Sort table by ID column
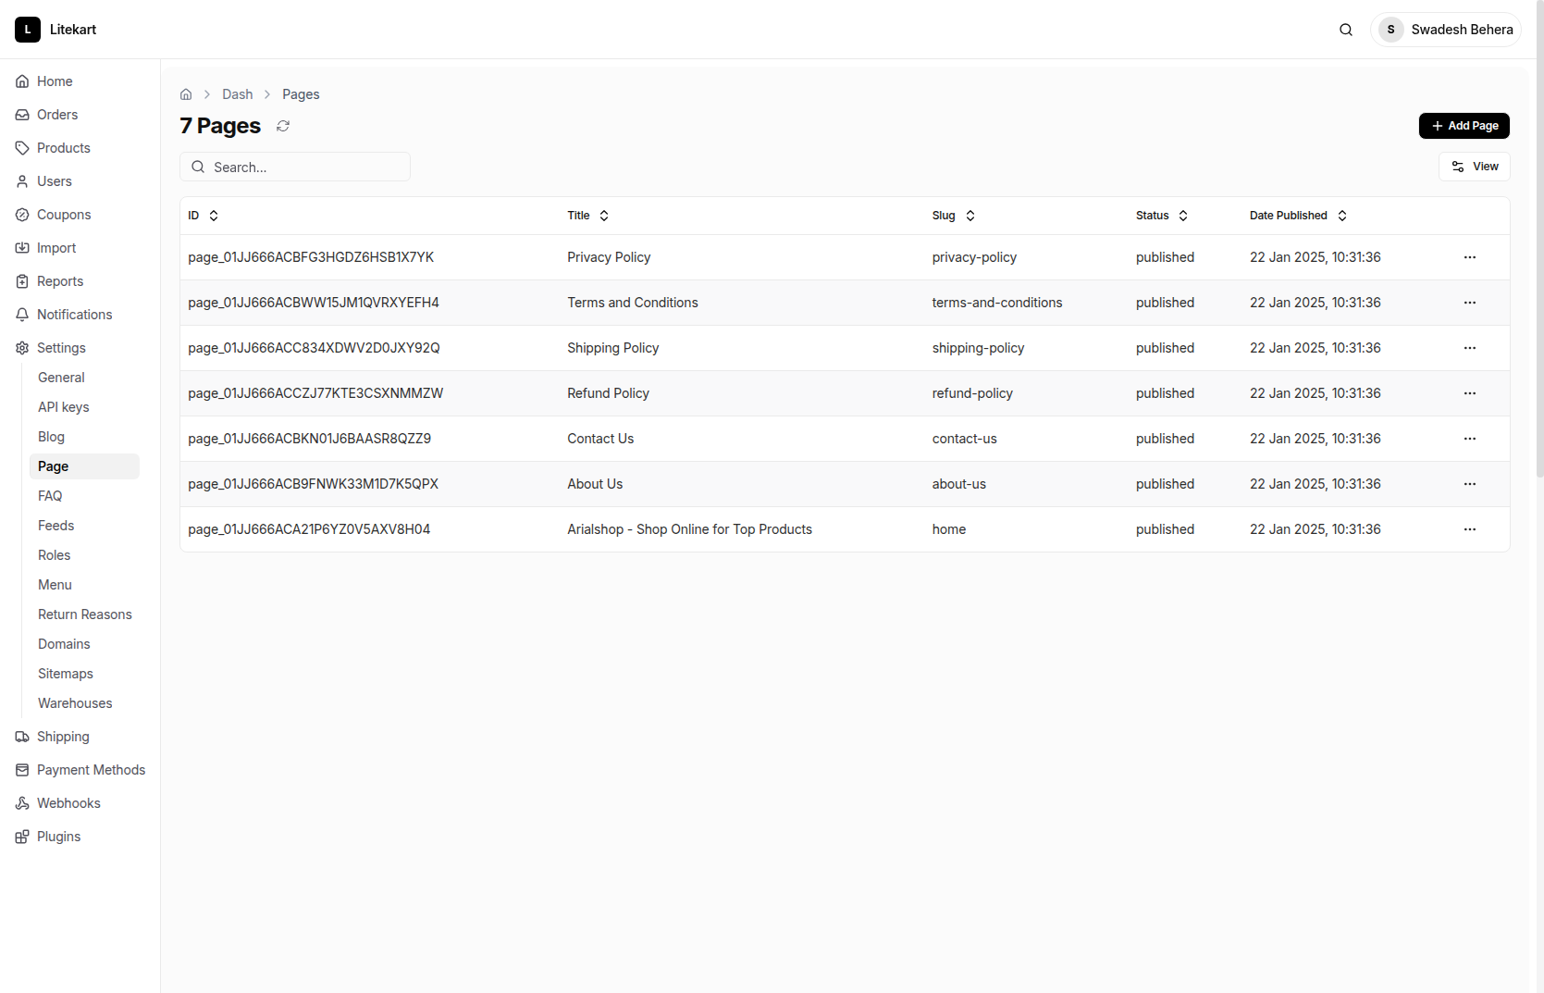1544x993 pixels. point(204,216)
